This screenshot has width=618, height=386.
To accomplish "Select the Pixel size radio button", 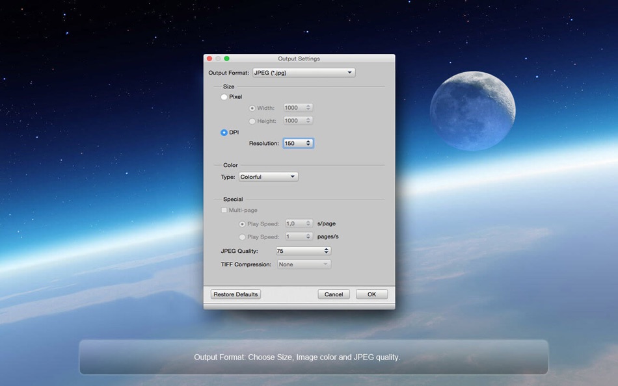I will pyautogui.click(x=224, y=97).
